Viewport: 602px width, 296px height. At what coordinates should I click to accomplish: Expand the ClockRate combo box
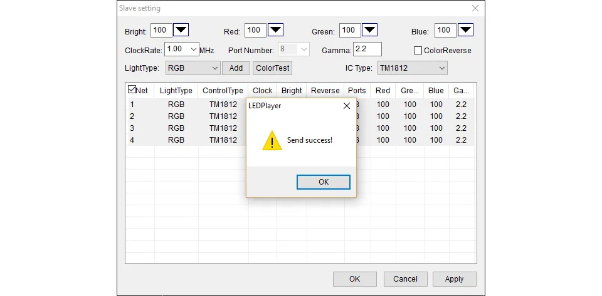pos(194,49)
